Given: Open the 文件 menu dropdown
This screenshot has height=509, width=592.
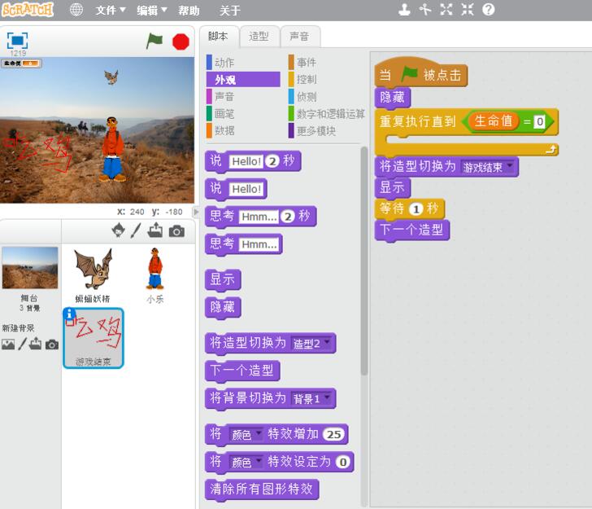Looking at the screenshot, I should coord(111,11).
